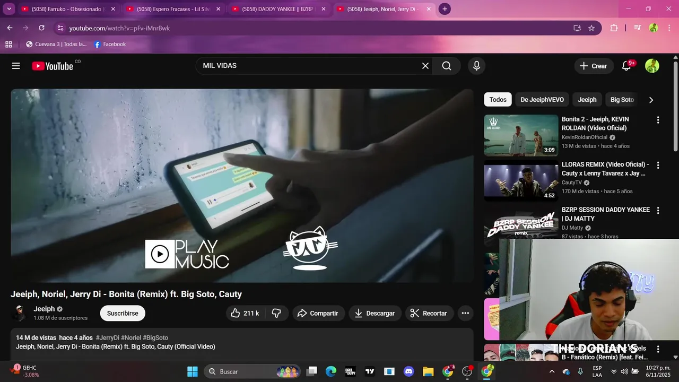Open File Explorer from the taskbar
The width and height of the screenshot is (679, 382).
click(428, 371)
